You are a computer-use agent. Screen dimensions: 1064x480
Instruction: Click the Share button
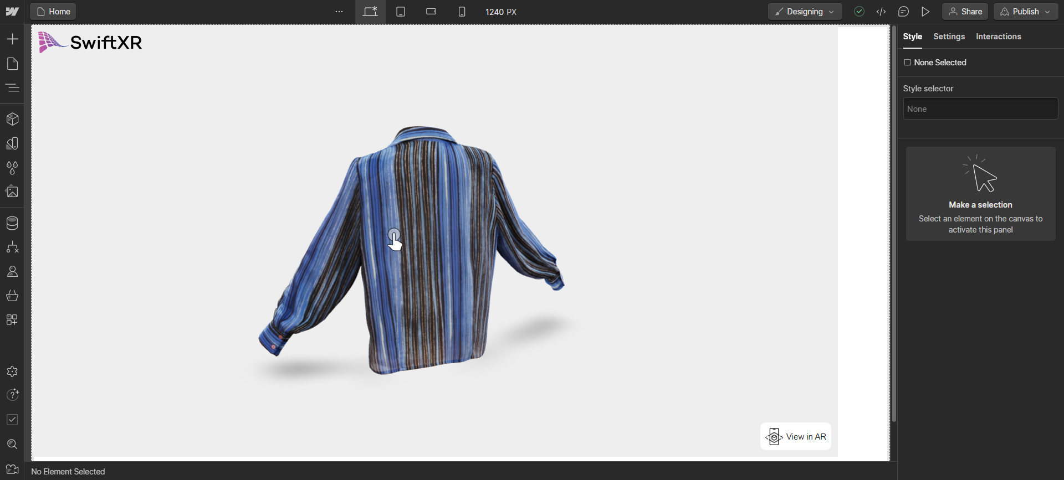coord(965,12)
